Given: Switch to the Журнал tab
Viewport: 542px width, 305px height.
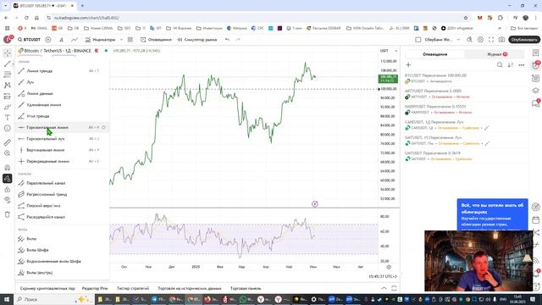Looking at the screenshot, I should [495, 54].
